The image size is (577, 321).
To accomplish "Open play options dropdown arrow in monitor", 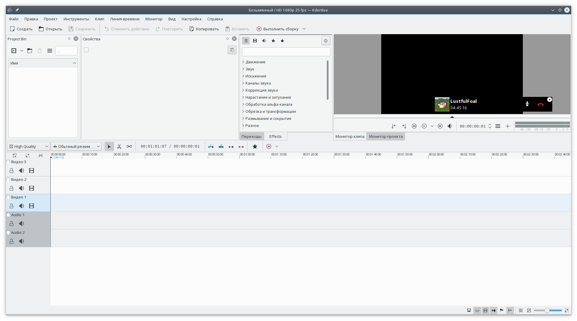I will pyautogui.click(x=432, y=126).
